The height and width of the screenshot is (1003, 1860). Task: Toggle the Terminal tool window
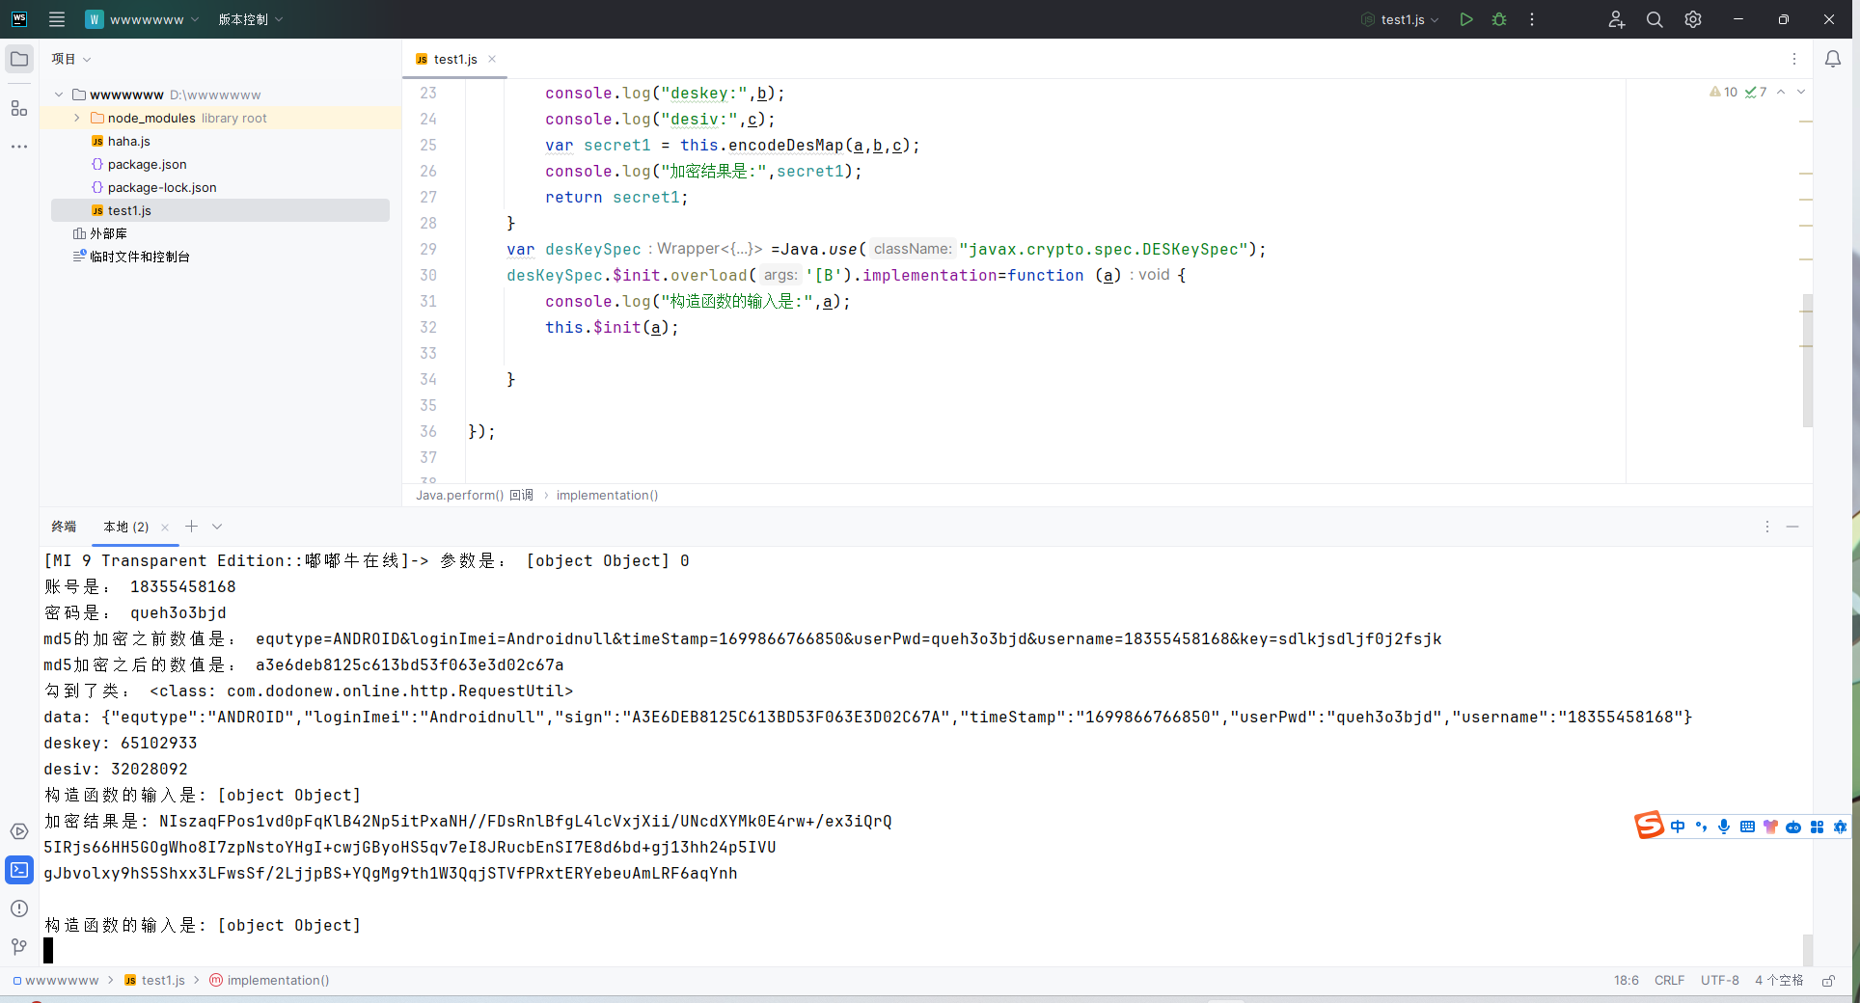(19, 870)
